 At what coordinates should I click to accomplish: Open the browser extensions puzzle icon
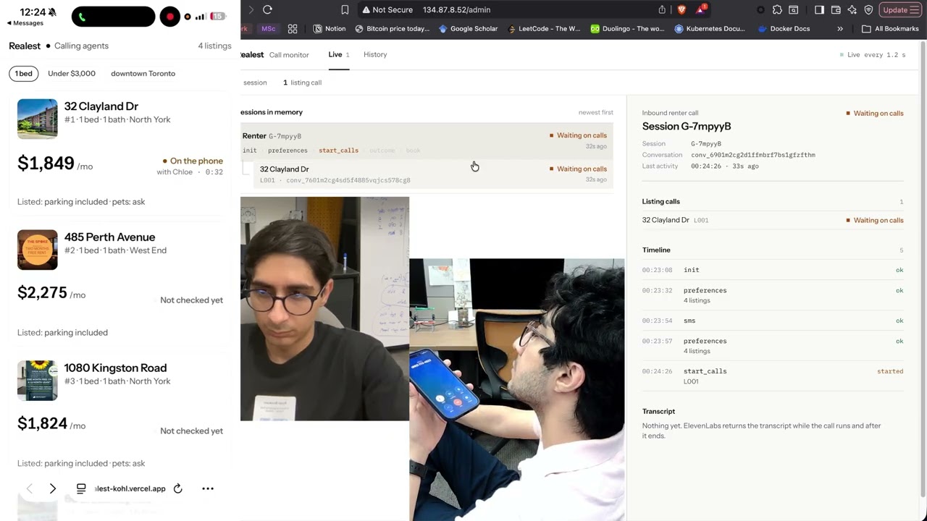pyautogui.click(x=777, y=9)
